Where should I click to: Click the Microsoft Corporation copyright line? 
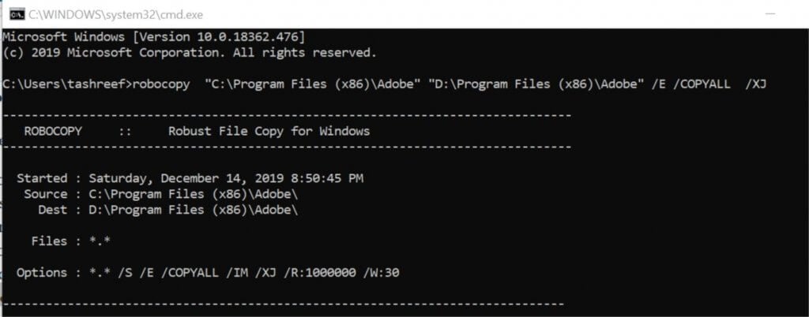190,53
